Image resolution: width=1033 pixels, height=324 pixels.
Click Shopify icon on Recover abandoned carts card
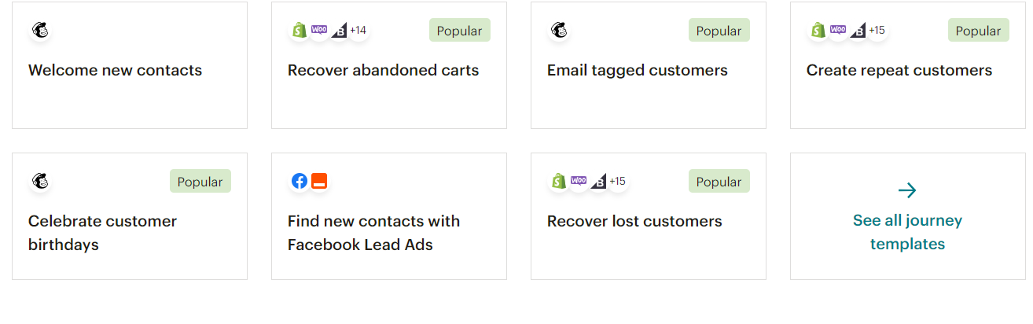pos(300,31)
